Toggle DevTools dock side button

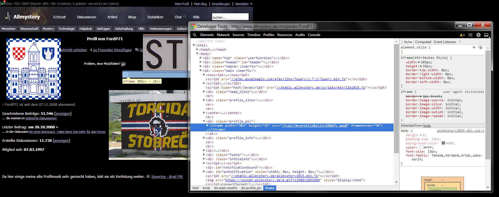(x=486, y=35)
